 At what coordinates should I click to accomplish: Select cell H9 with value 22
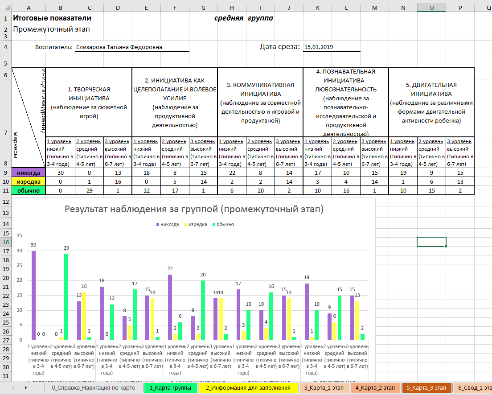[232, 173]
